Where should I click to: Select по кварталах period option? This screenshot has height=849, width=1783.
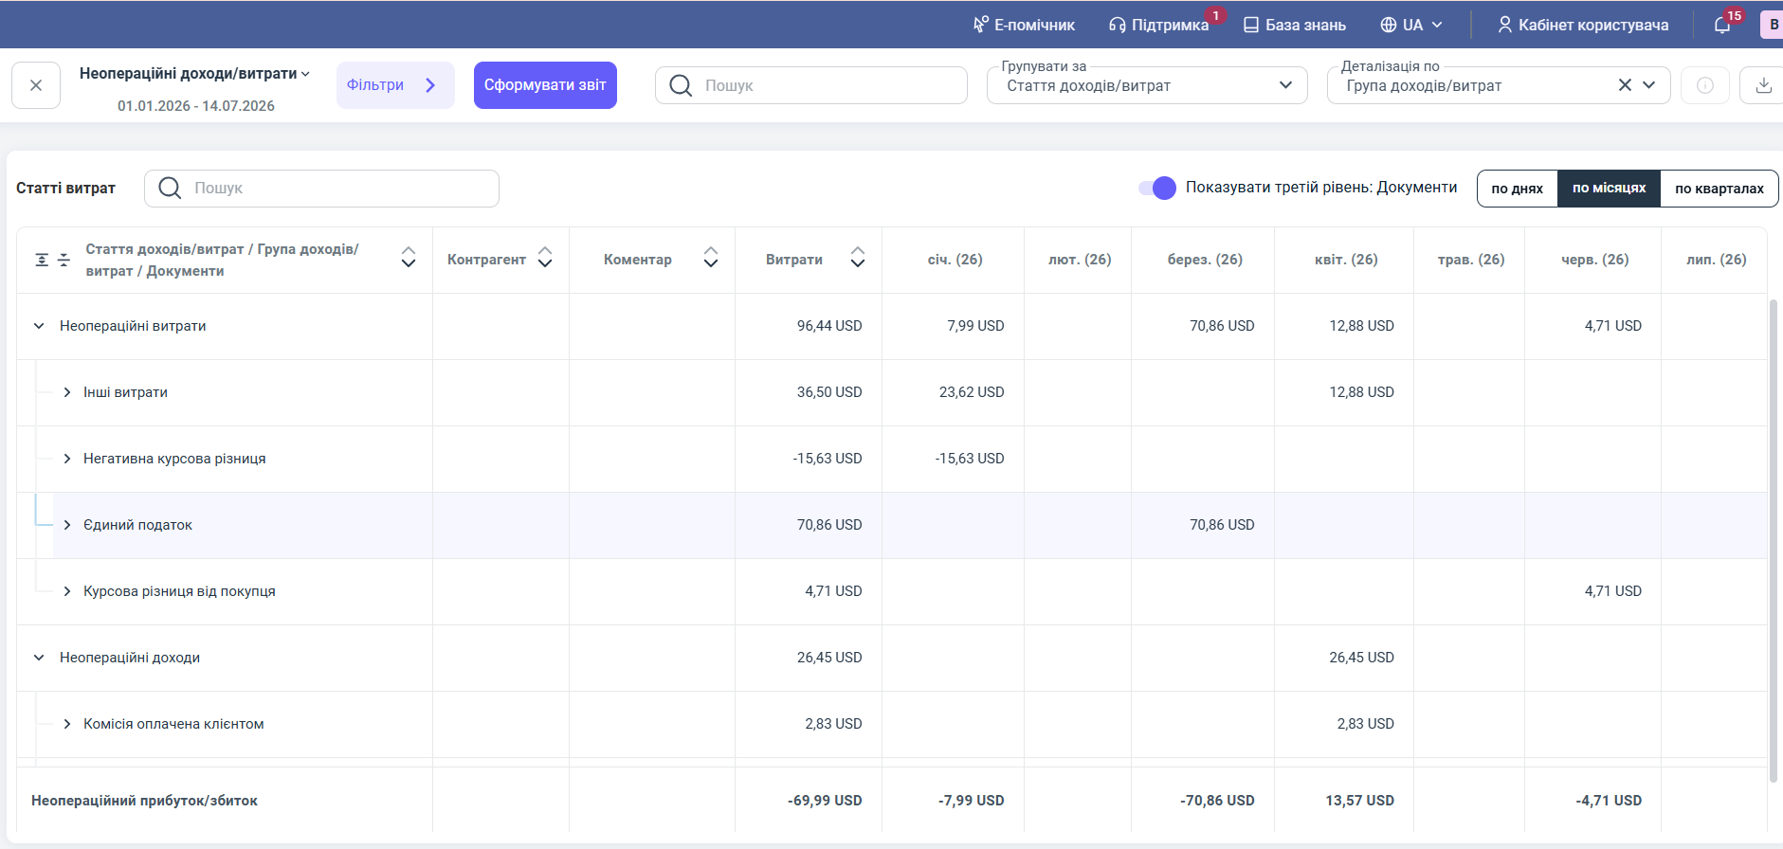tap(1719, 189)
